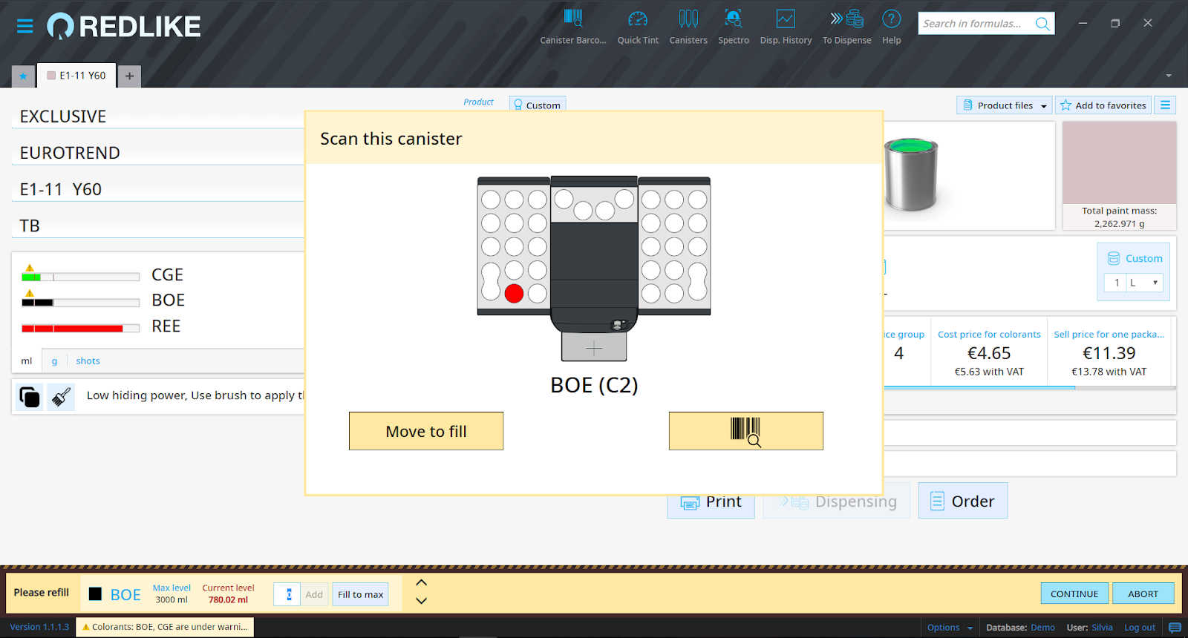This screenshot has width=1188, height=638.
Task: Click the REE red level bar
Action: [x=80, y=328]
